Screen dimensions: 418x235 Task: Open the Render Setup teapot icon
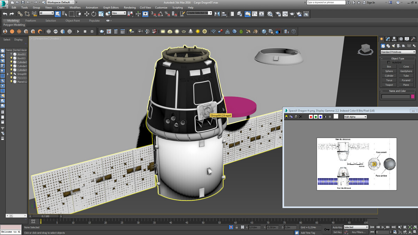[278, 14]
